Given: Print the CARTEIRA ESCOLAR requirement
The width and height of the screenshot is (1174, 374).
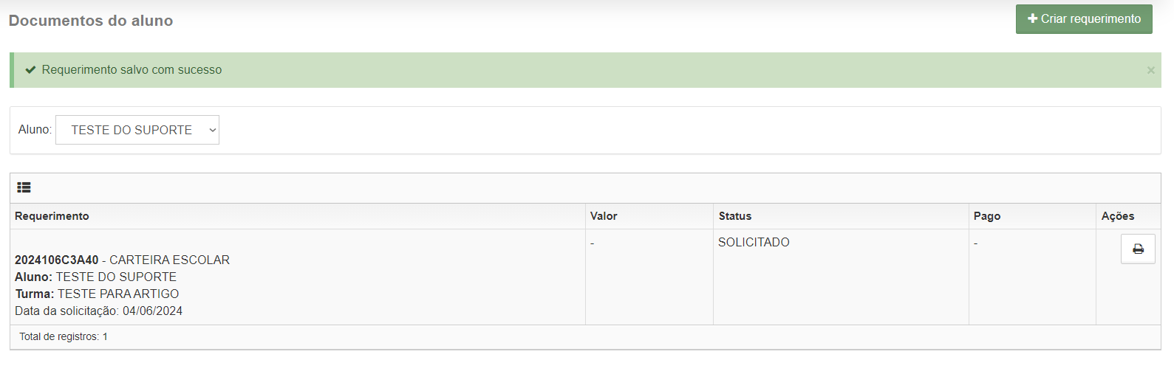Looking at the screenshot, I should 1138,249.
